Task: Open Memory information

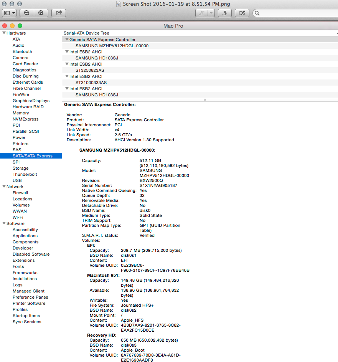Action: 21,113
